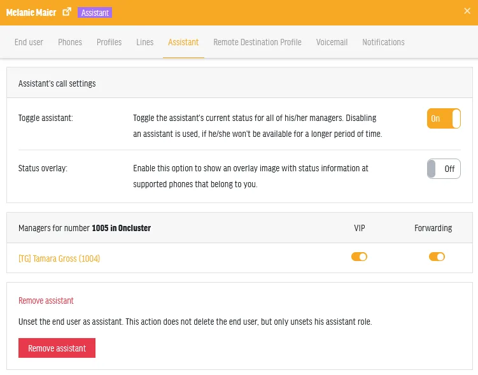
Task: Open Remote Destination Profile tab
Action: point(257,42)
